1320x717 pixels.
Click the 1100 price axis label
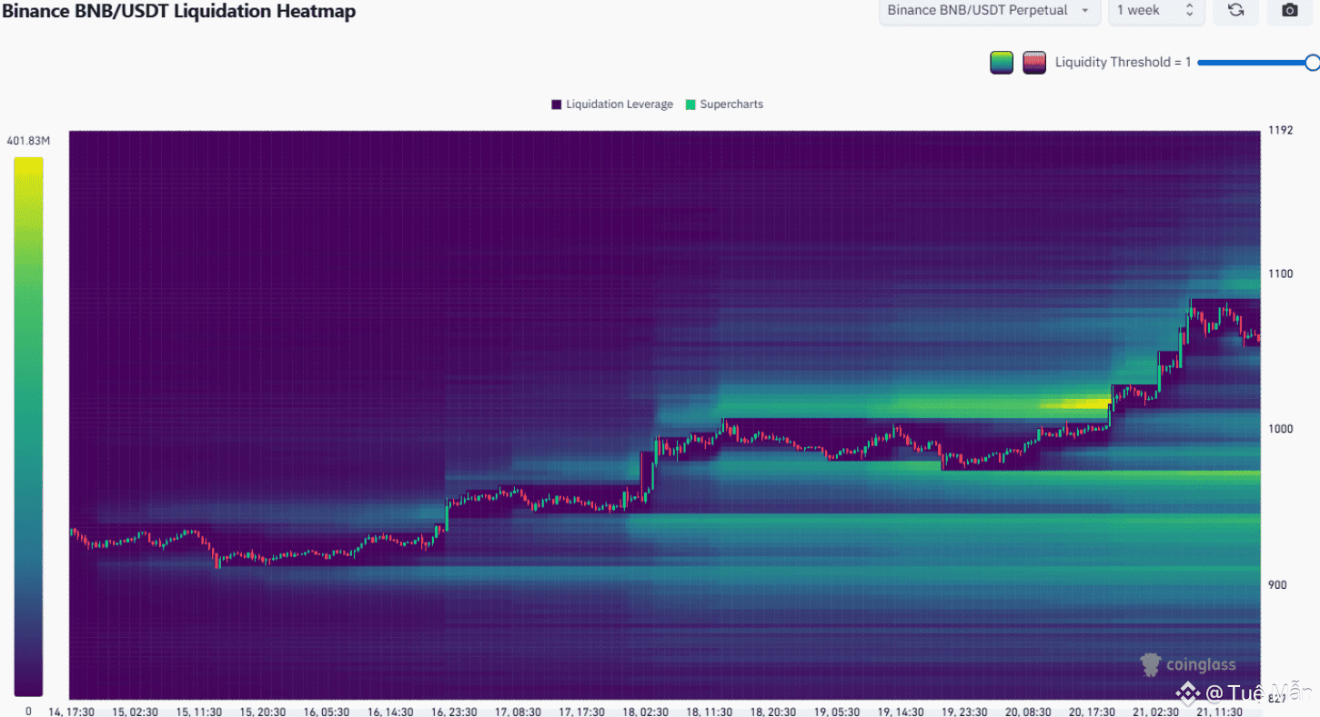(x=1281, y=274)
